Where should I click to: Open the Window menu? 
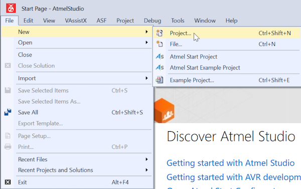pyautogui.click(x=205, y=21)
